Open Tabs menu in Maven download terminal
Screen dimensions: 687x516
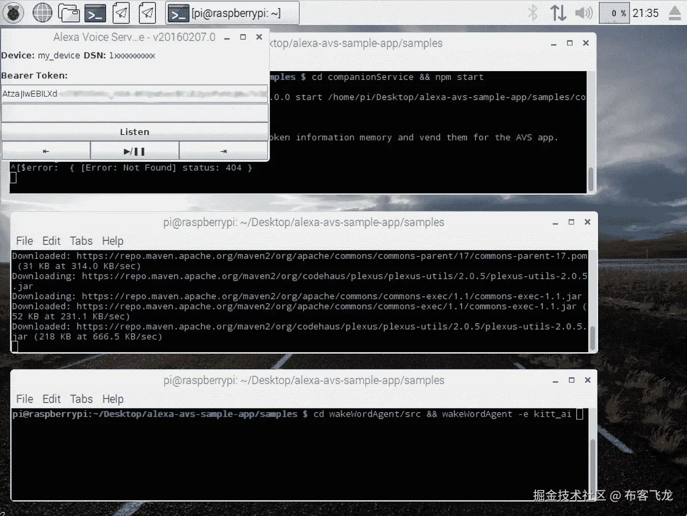point(81,241)
